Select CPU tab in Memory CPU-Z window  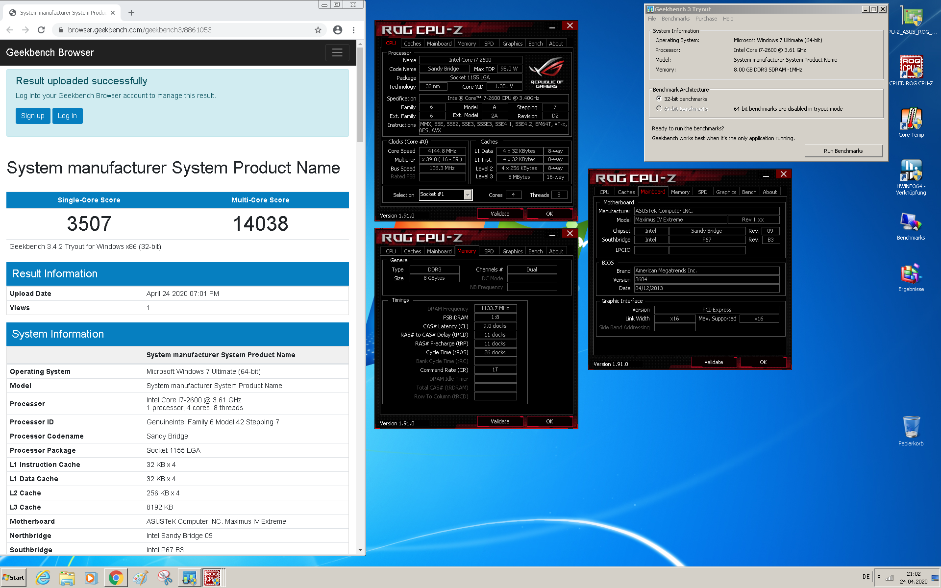[x=391, y=251]
